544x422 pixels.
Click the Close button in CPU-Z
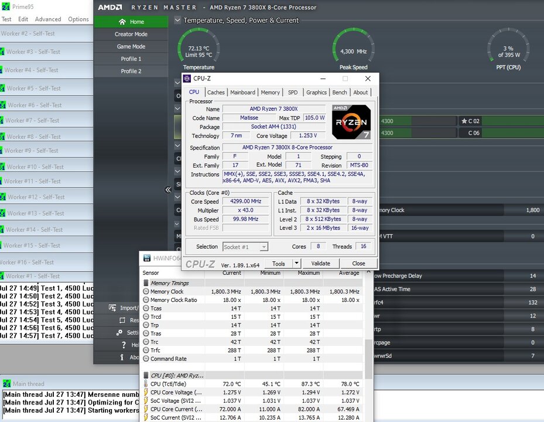(x=358, y=263)
